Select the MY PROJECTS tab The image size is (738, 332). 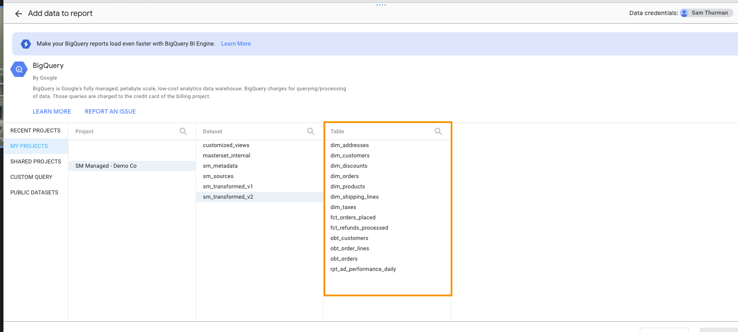[35, 146]
